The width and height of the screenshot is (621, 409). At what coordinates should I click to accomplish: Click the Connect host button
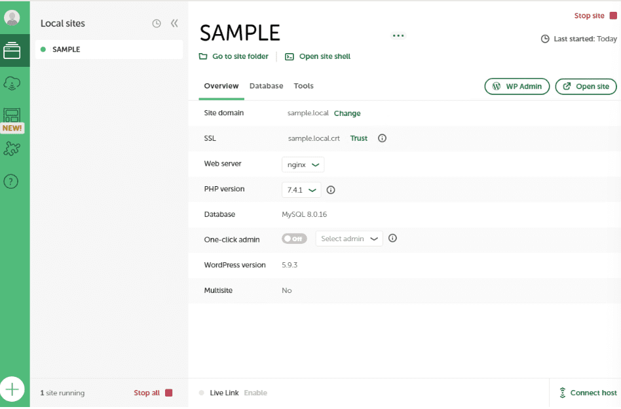tap(588, 393)
